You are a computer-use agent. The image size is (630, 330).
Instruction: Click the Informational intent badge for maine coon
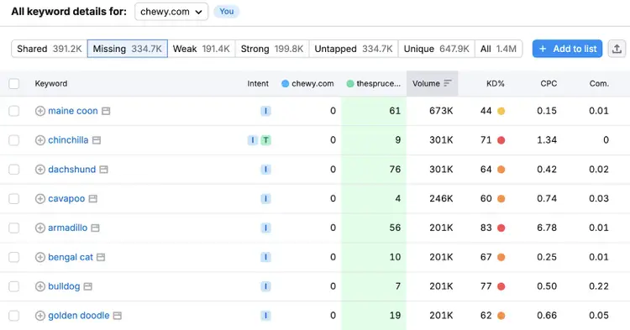point(265,111)
